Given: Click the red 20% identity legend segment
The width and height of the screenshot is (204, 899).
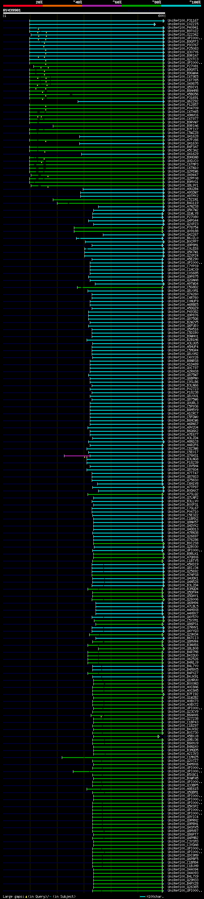Looking at the screenshot, I should (23, 6).
